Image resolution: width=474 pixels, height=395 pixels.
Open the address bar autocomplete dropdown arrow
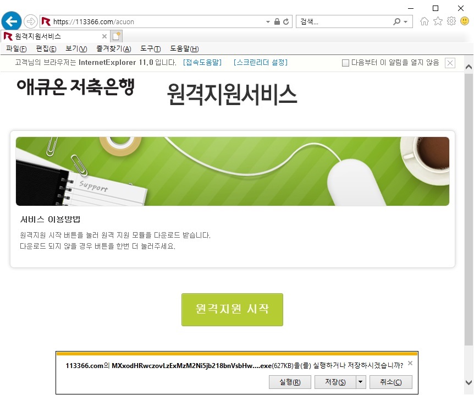click(268, 22)
